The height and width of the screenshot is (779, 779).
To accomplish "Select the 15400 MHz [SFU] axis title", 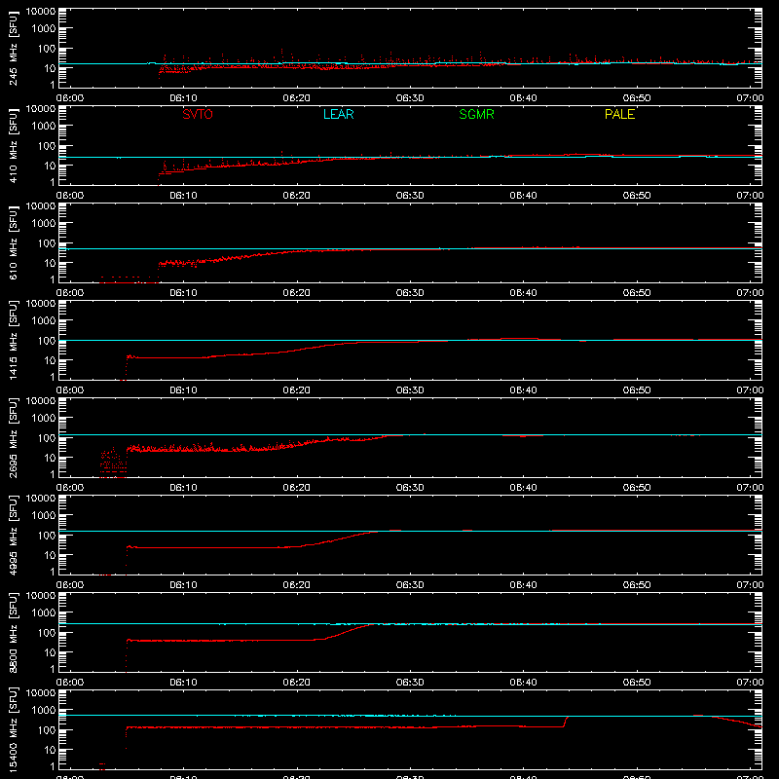I will (14, 730).
